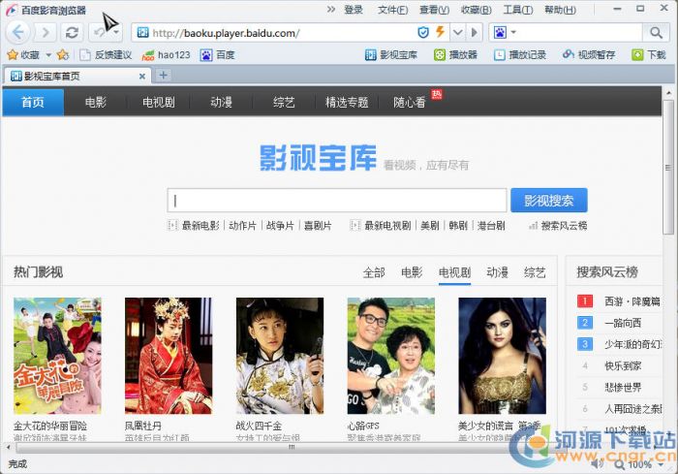Click the 最新电视剧 quick link

click(387, 226)
